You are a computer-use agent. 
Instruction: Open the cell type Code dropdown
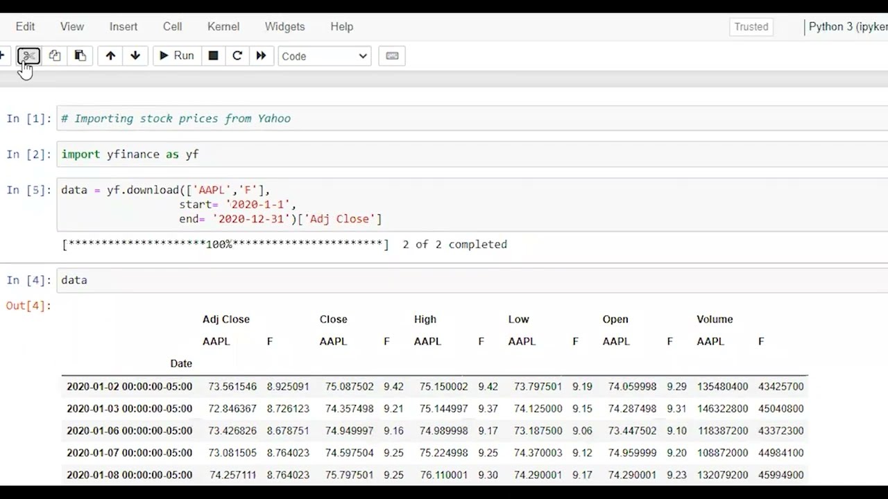click(x=324, y=56)
